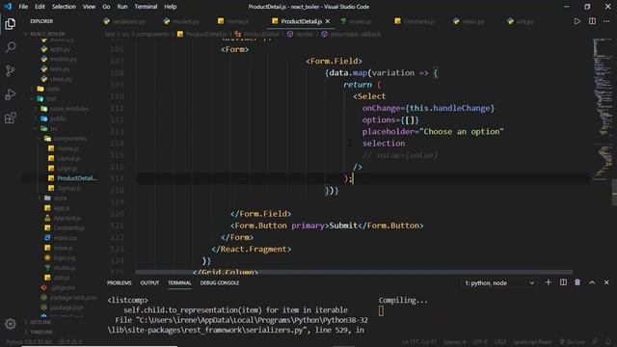Collapse the test folder

[x=51, y=98]
